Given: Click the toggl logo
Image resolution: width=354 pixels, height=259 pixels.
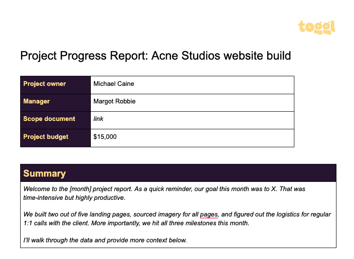Looking at the screenshot, I should (316, 27).
